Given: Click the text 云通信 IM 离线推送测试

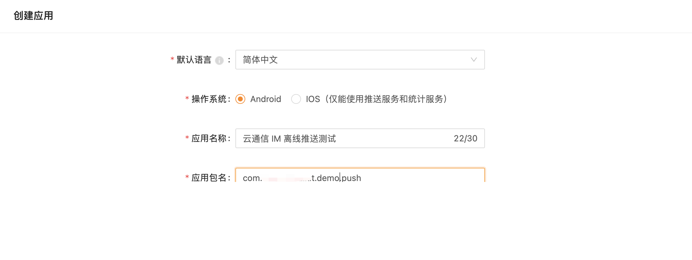Looking at the screenshot, I should [x=289, y=139].
